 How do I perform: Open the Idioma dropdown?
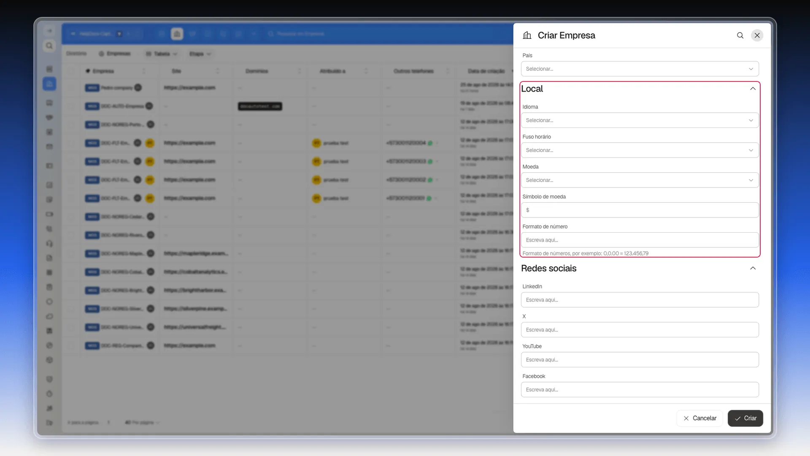click(x=640, y=120)
